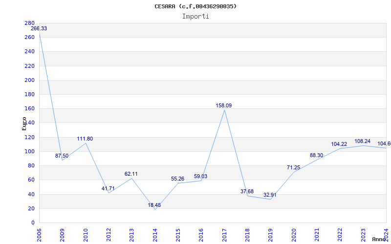391x244 pixels.
Task: Click year 2016 on the x-axis
Action: point(201,235)
